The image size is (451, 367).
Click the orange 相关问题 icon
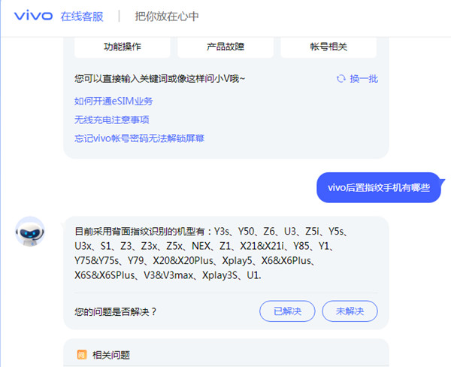pos(82,355)
